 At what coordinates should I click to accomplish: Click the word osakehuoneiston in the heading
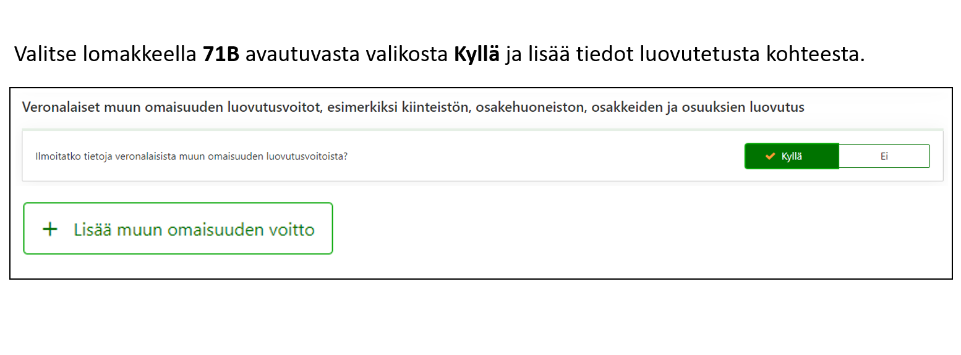[531, 107]
